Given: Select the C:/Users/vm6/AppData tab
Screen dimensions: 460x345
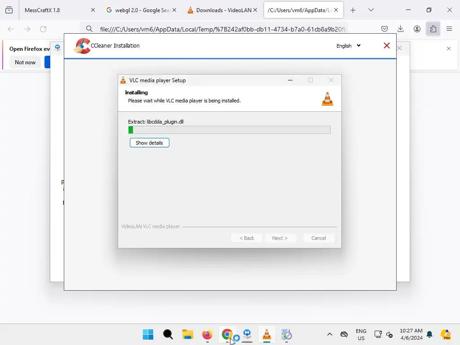Looking at the screenshot, I should tap(303, 10).
